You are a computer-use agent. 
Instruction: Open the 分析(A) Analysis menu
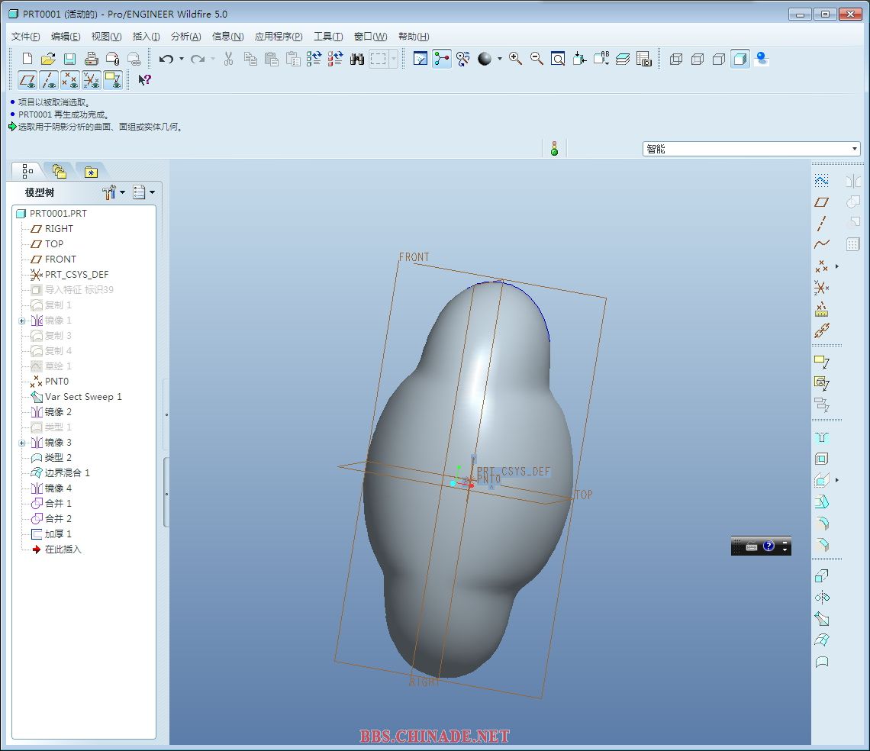[x=185, y=37]
